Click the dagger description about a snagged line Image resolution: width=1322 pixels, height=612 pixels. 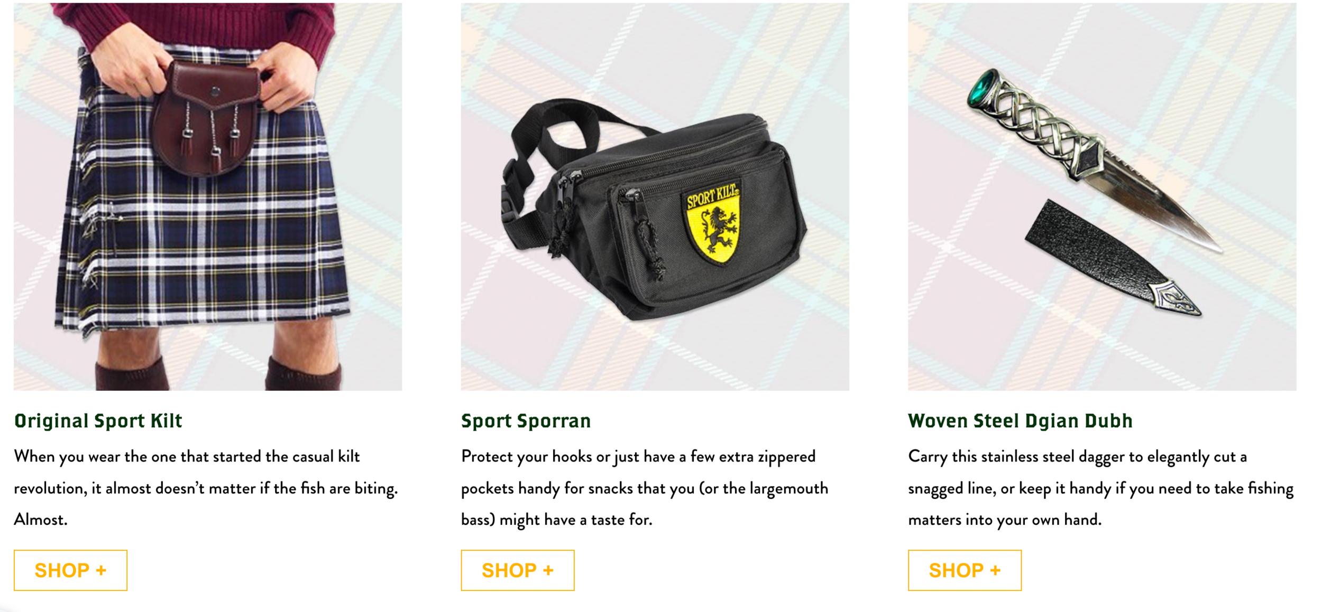coord(1101,488)
